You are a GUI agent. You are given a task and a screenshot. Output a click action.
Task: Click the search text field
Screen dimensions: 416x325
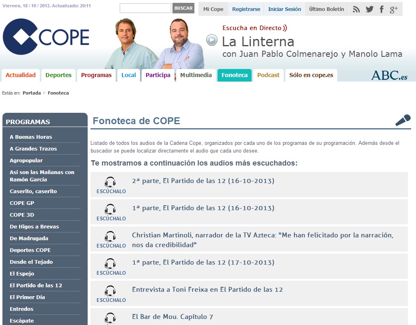(145, 8)
